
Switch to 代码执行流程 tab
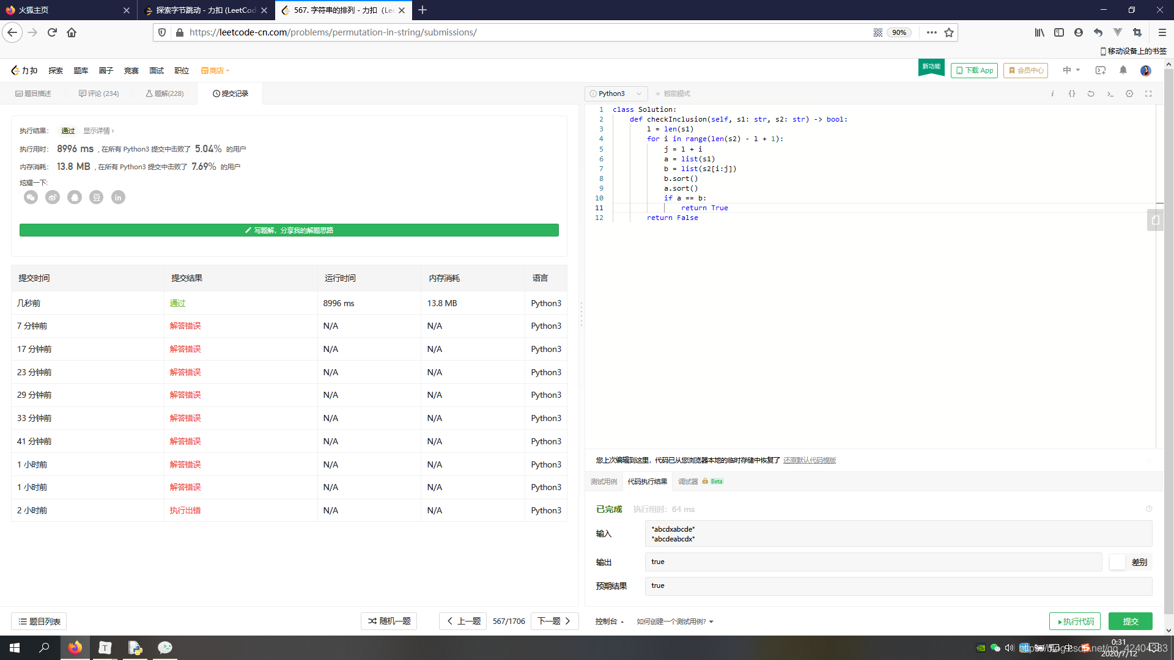click(x=648, y=481)
